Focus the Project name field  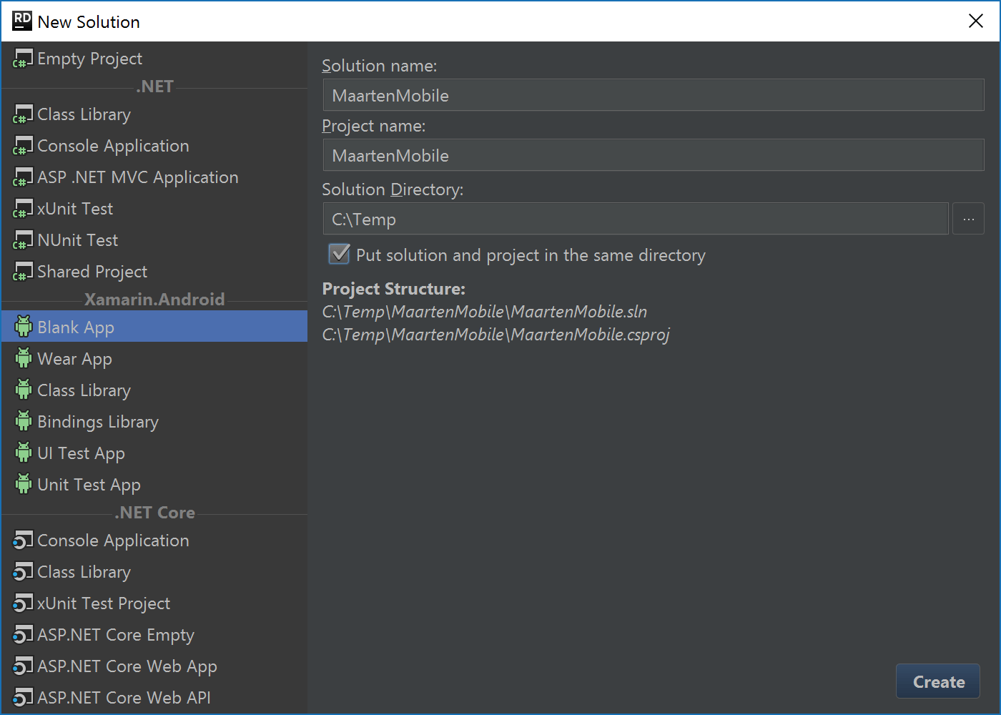click(x=654, y=155)
